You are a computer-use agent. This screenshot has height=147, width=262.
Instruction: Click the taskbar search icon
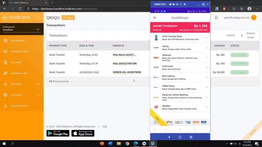point(12,143)
